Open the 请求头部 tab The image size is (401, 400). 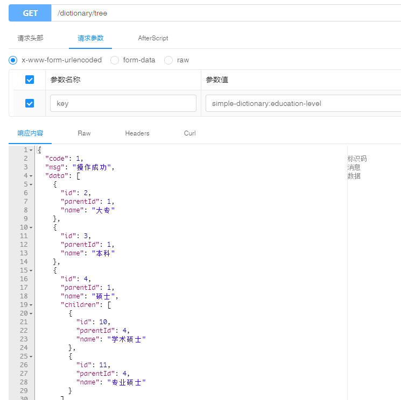(31, 38)
